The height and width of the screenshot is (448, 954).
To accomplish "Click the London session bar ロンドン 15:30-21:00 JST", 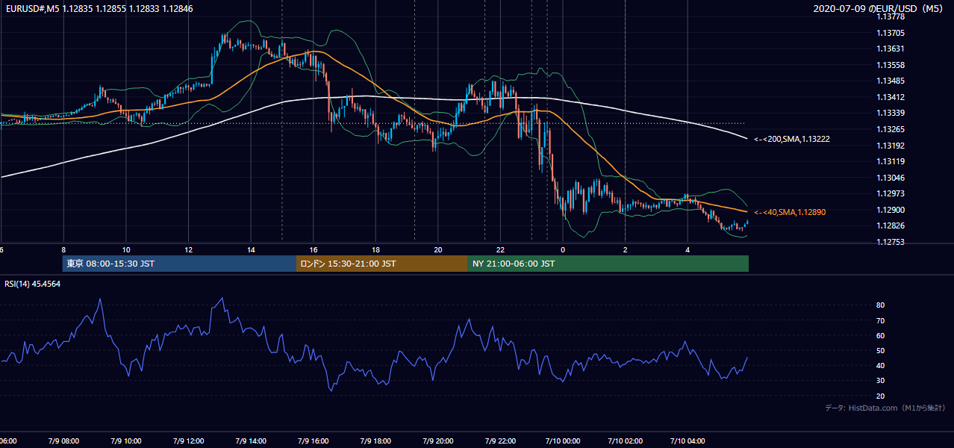I will [x=382, y=264].
